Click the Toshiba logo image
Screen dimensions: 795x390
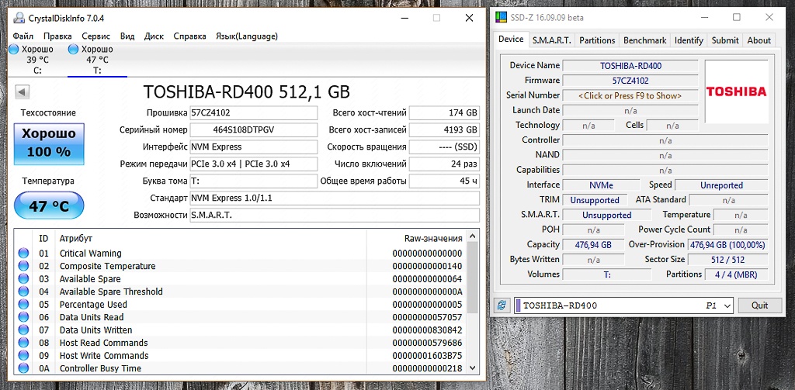coord(735,91)
